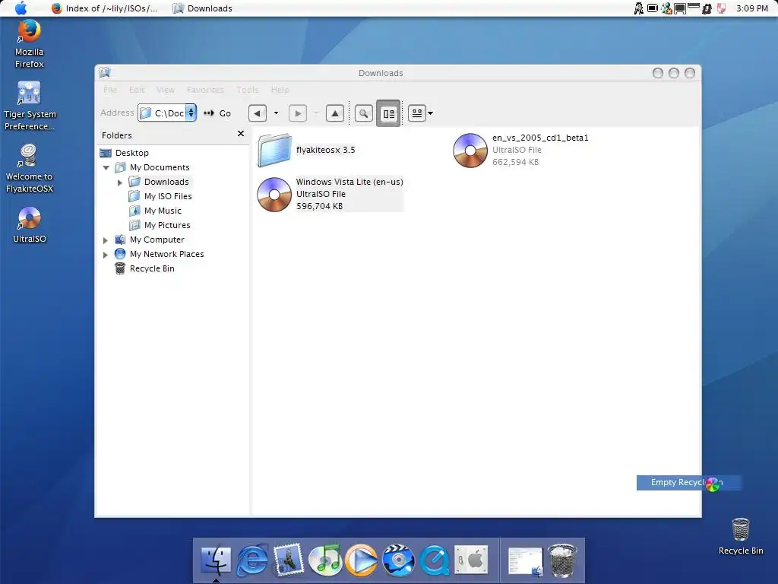Open the Tools menu
778x584 pixels.
pyautogui.click(x=247, y=90)
